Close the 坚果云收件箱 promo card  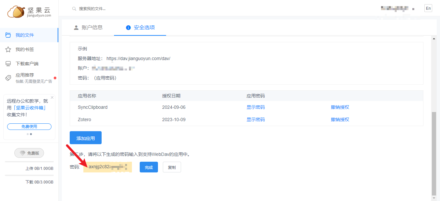[x=52, y=97]
